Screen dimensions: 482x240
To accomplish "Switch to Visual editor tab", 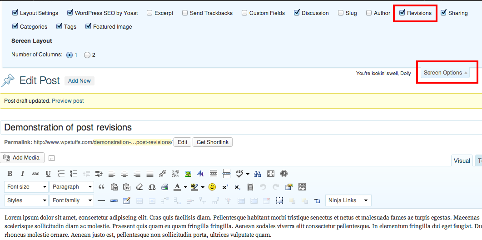I will [462, 160].
